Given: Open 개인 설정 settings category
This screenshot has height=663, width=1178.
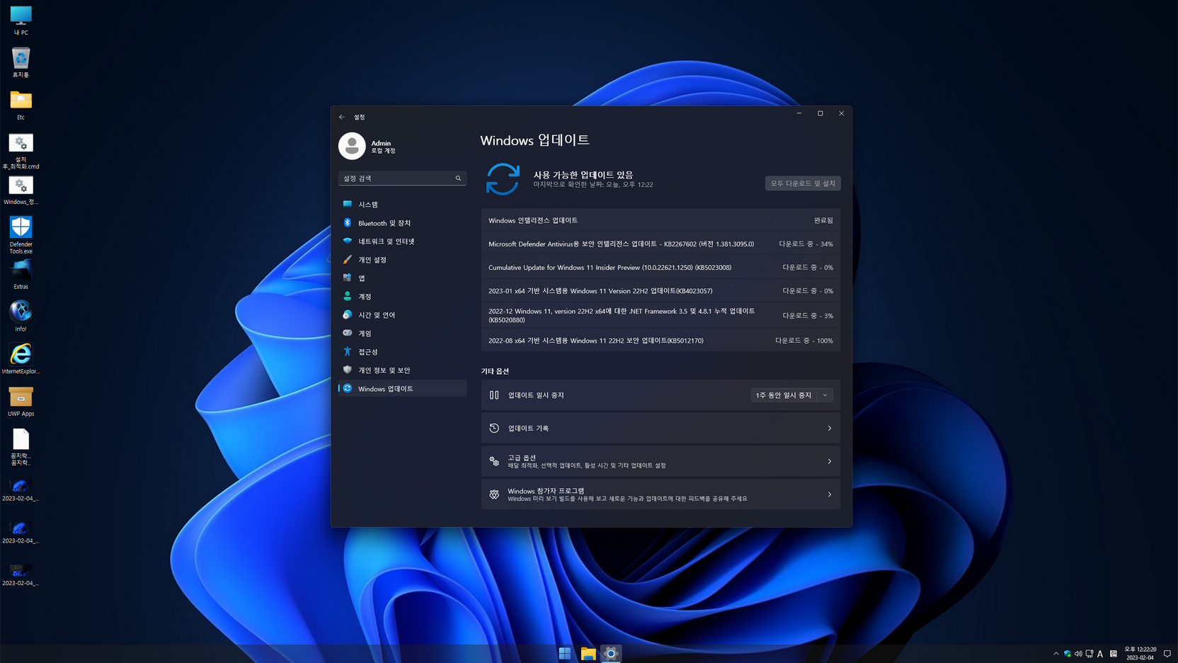Looking at the screenshot, I should [x=402, y=260].
